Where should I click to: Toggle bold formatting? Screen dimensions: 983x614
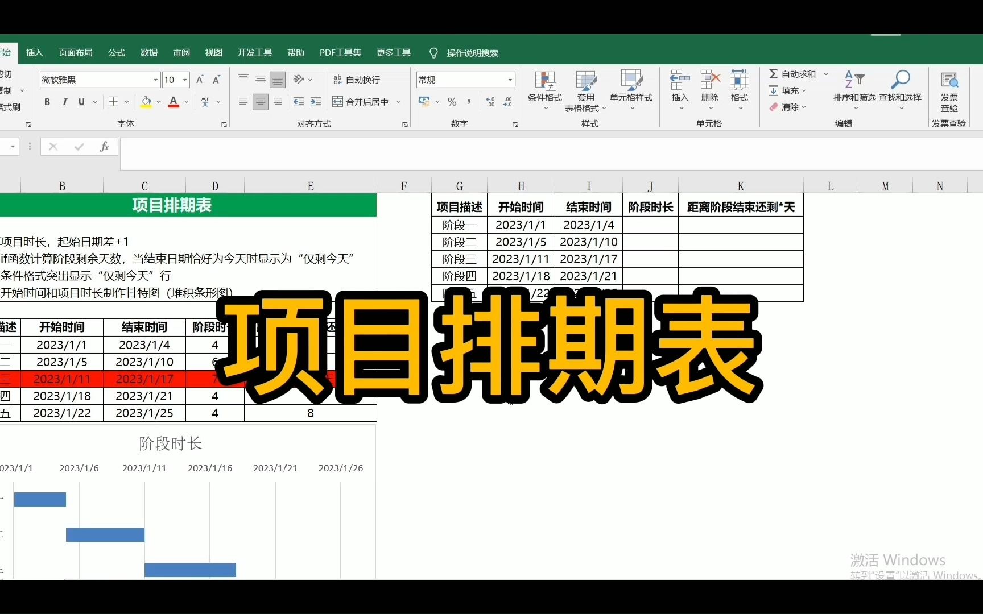pos(47,102)
